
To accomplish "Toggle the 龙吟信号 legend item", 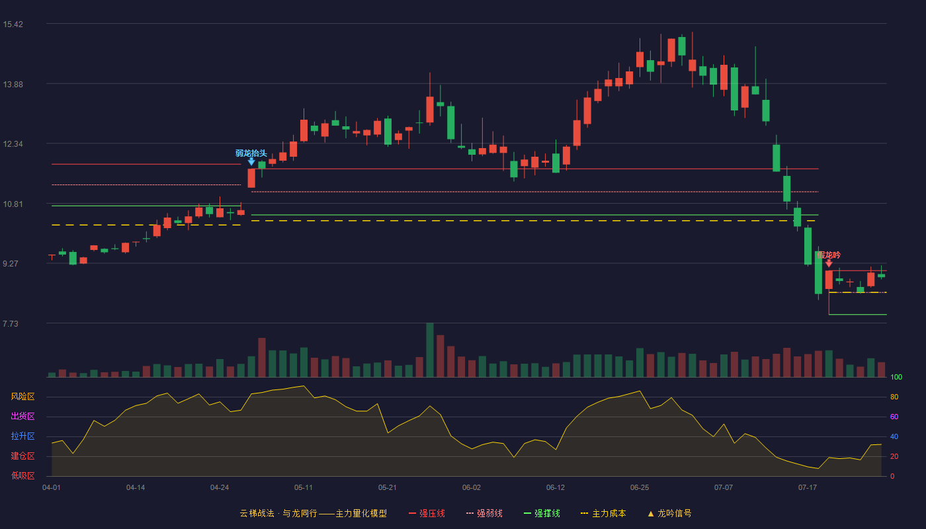I will point(669,513).
